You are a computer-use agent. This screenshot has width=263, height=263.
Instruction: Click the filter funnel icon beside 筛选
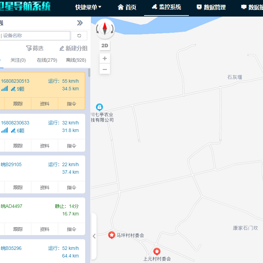29,48
